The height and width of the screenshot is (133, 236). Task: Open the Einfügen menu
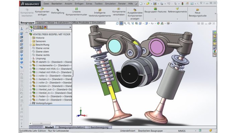(x=79, y=4)
